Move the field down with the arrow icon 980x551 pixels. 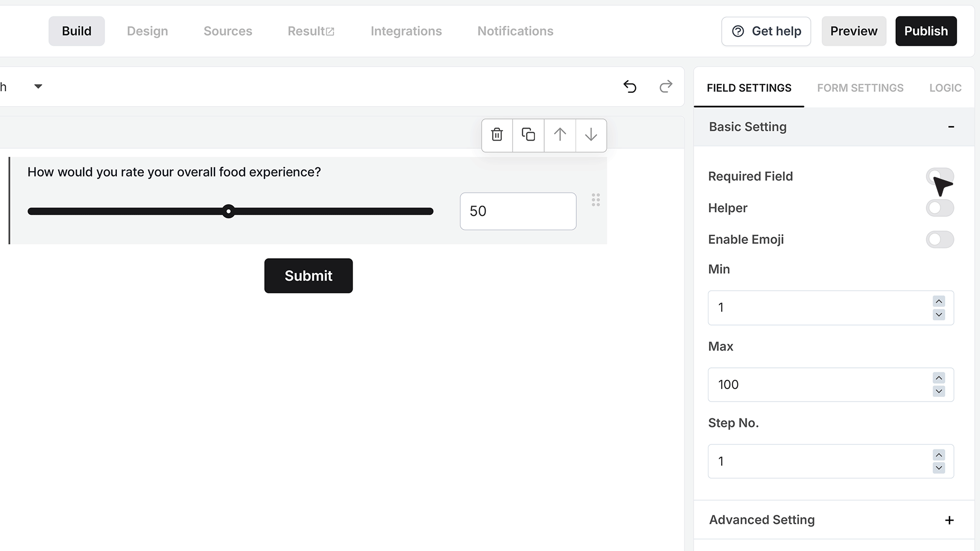coord(591,135)
